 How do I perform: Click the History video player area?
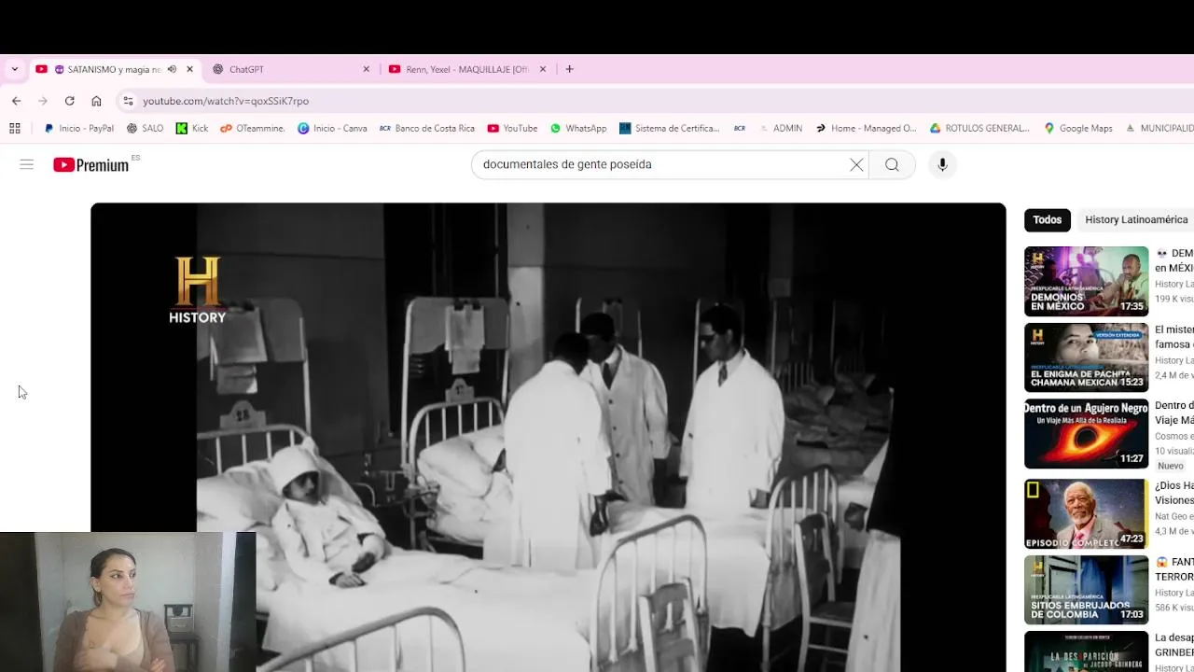point(548,437)
